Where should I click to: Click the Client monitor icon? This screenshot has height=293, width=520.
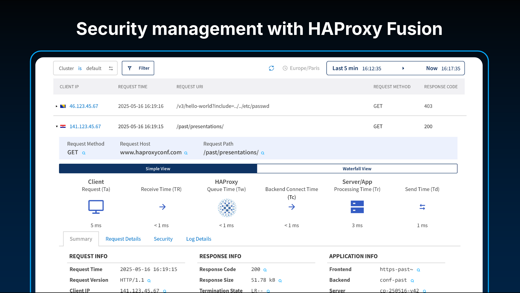pos(96,207)
